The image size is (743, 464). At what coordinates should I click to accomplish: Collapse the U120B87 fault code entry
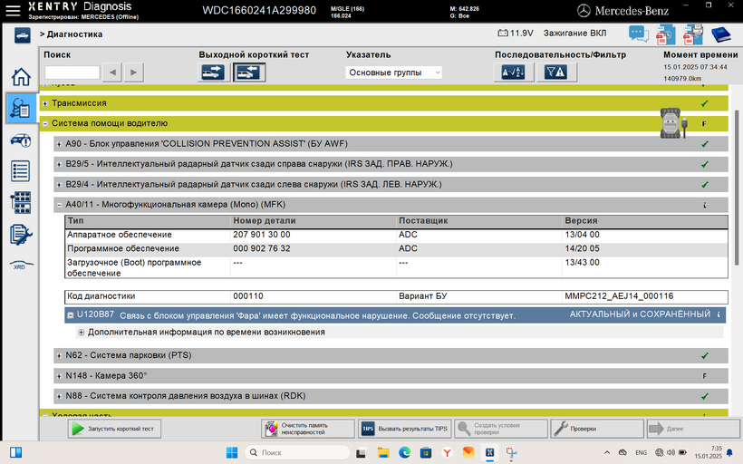[70, 315]
